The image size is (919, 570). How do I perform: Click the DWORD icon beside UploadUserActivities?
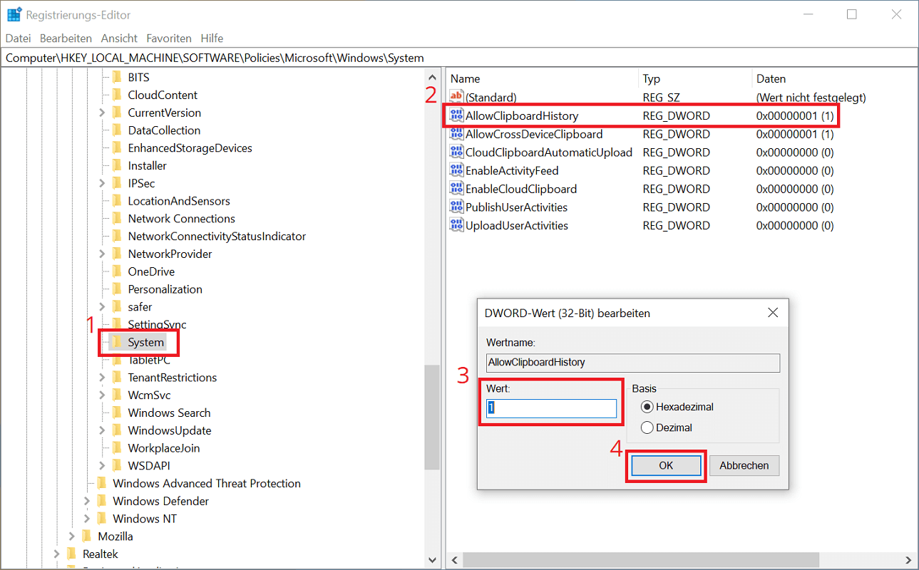(456, 225)
